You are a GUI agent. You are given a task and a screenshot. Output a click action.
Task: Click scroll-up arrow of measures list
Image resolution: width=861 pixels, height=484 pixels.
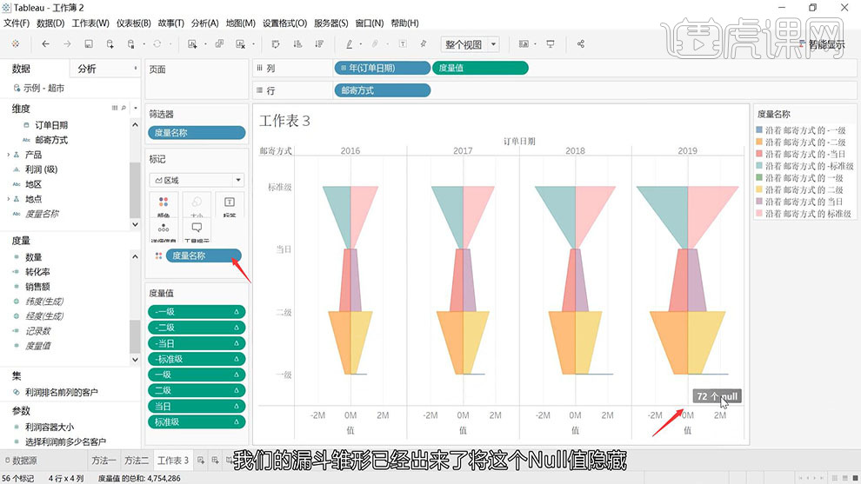(x=135, y=257)
